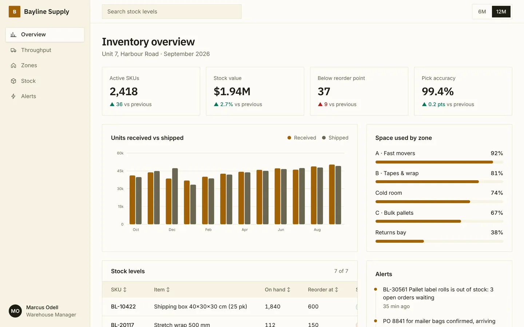Screen dimensions: 524x327
Task: Click the C · Bulk pallets zone label
Action: point(394,213)
